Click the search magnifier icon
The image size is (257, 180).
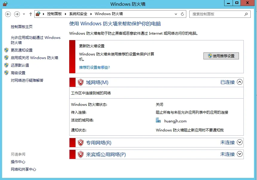[x=246, y=14]
